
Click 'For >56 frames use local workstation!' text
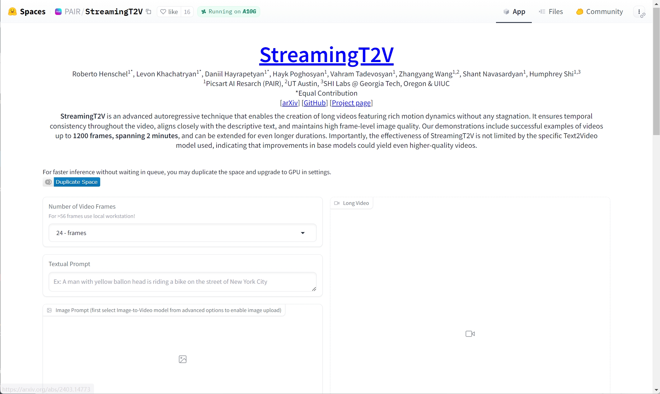(92, 216)
